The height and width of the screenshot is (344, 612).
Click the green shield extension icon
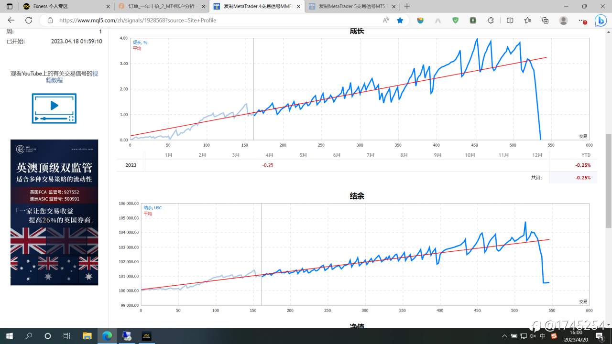point(455,21)
